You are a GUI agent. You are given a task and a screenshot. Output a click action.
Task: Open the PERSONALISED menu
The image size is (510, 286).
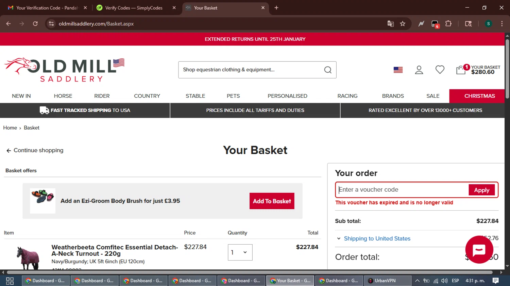click(x=287, y=96)
